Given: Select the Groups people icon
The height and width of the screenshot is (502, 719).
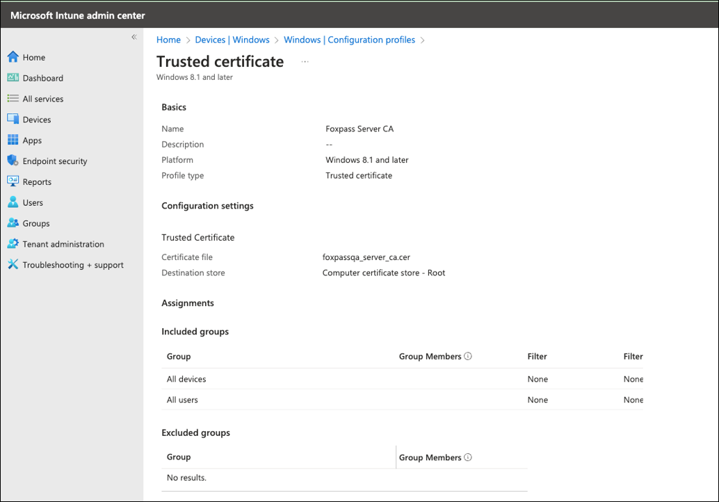Looking at the screenshot, I should coord(13,223).
